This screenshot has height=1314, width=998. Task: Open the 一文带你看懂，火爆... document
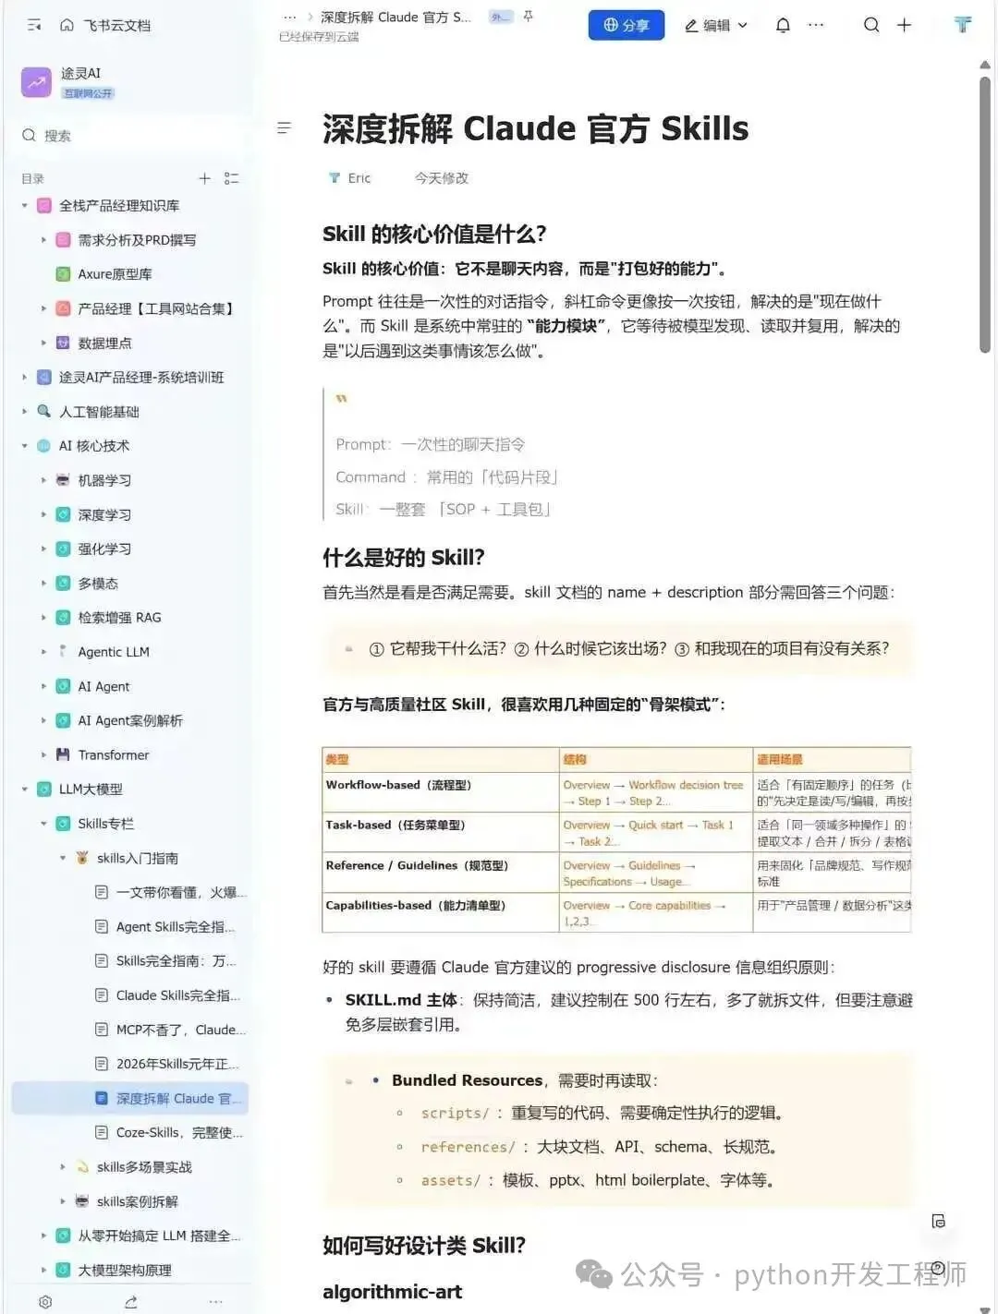[172, 892]
